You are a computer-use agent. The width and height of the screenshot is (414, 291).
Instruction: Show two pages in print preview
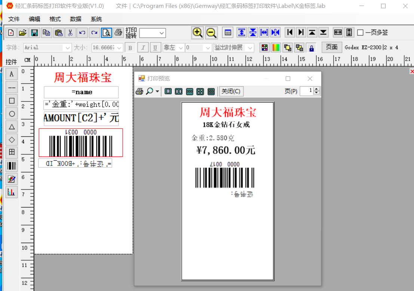[x=179, y=91]
